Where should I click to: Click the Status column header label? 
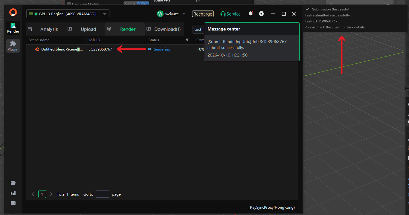click(x=154, y=40)
